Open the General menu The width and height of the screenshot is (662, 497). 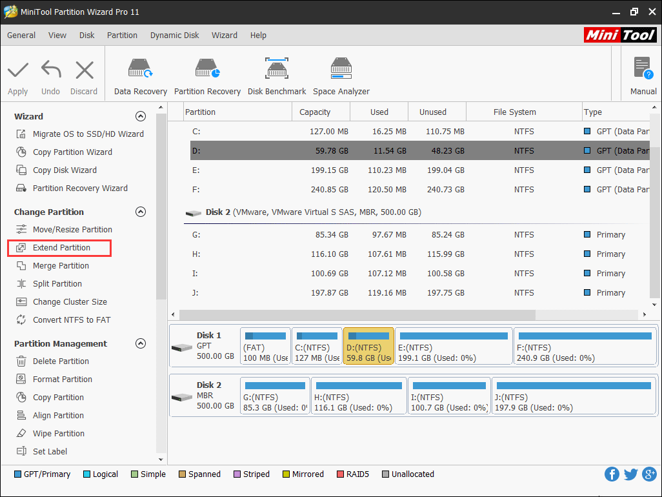pyautogui.click(x=21, y=35)
